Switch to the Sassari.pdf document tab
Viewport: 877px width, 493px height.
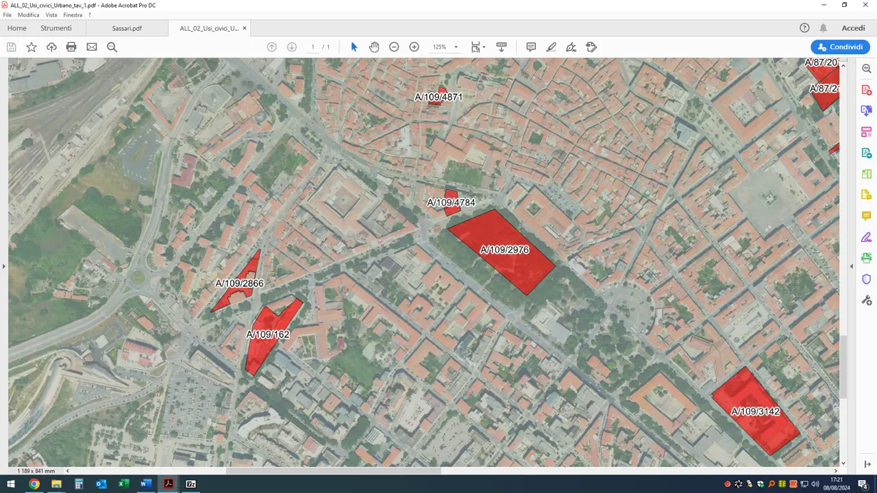click(127, 28)
